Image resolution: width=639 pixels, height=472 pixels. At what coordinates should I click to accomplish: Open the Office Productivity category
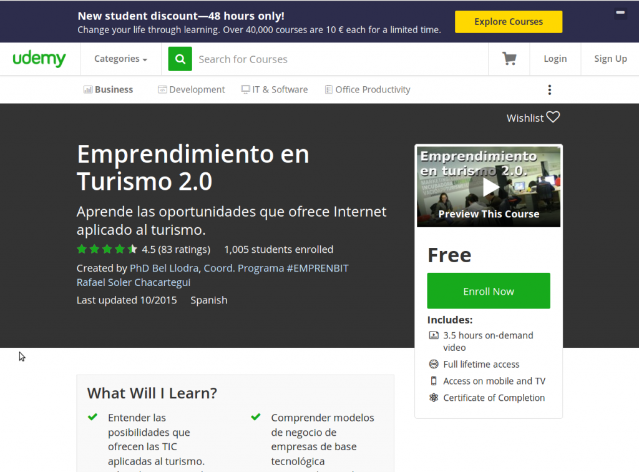368,90
